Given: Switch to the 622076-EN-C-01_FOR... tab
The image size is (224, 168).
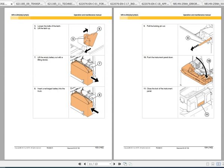Looking at the screenshot, I should click(93, 4).
